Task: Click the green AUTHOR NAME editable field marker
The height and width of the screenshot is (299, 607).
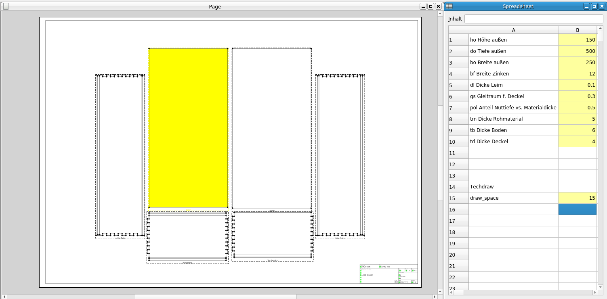Action: click(x=361, y=267)
